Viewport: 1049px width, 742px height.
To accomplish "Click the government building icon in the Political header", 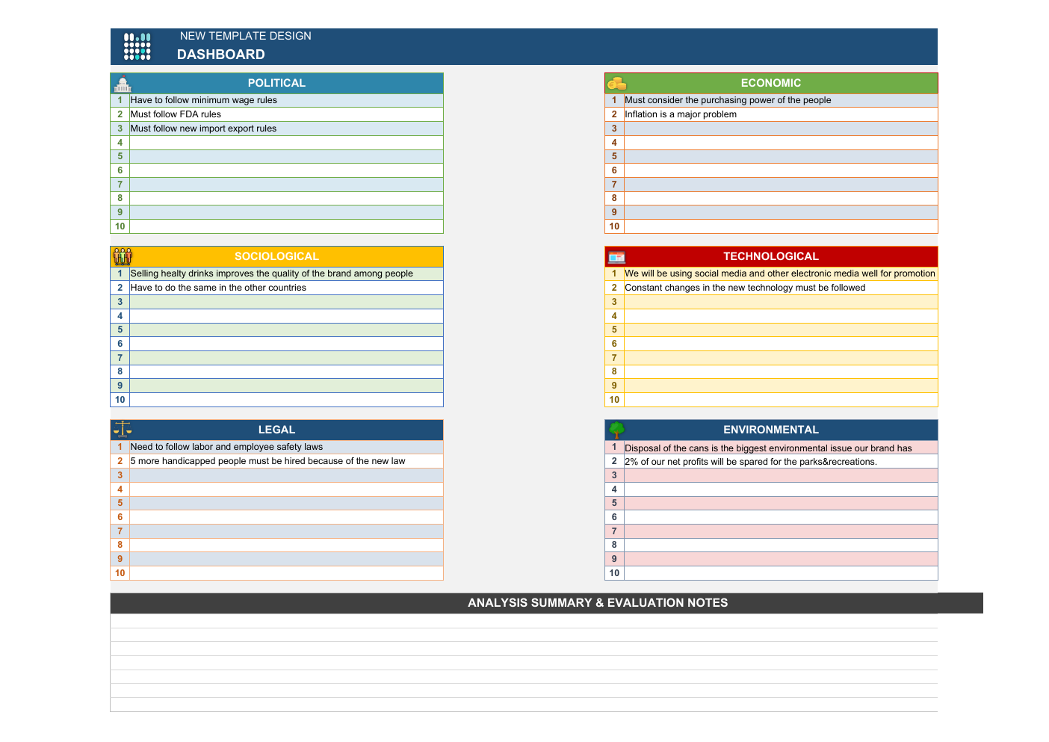I will point(123,83).
